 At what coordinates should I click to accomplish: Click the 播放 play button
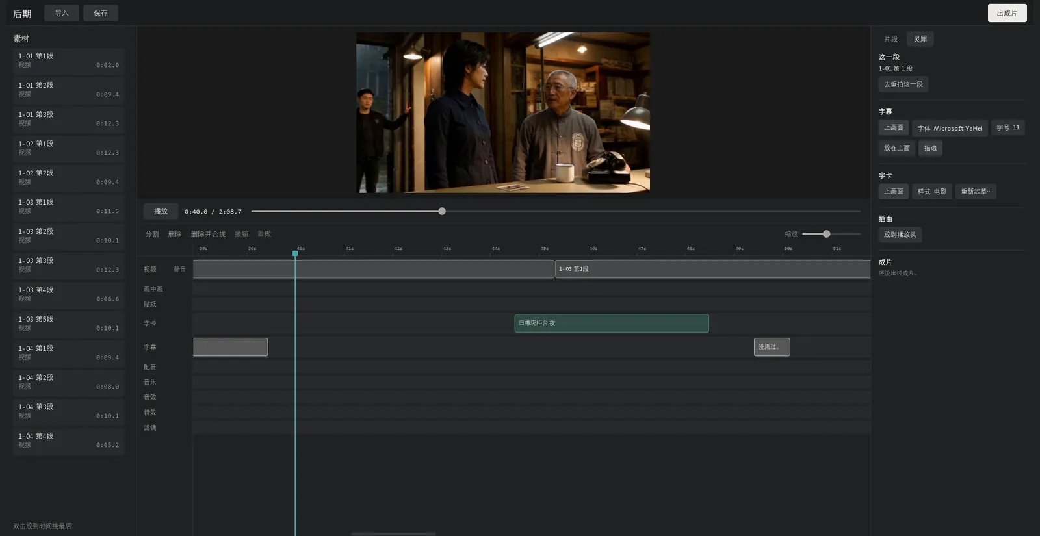coord(161,211)
